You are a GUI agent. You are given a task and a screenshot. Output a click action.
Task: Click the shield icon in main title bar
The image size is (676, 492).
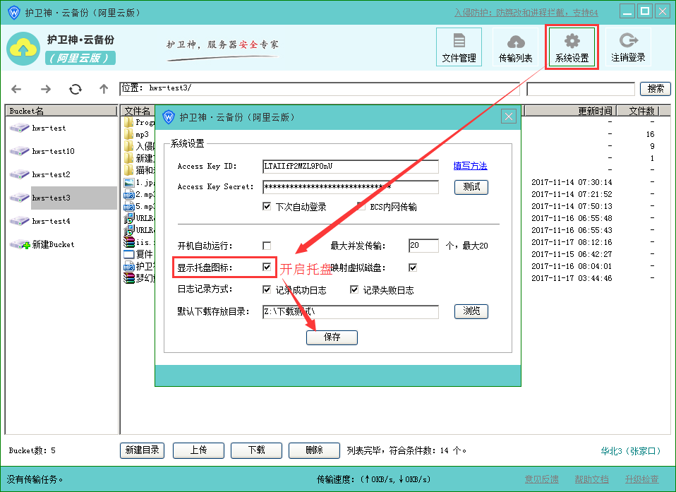14,13
